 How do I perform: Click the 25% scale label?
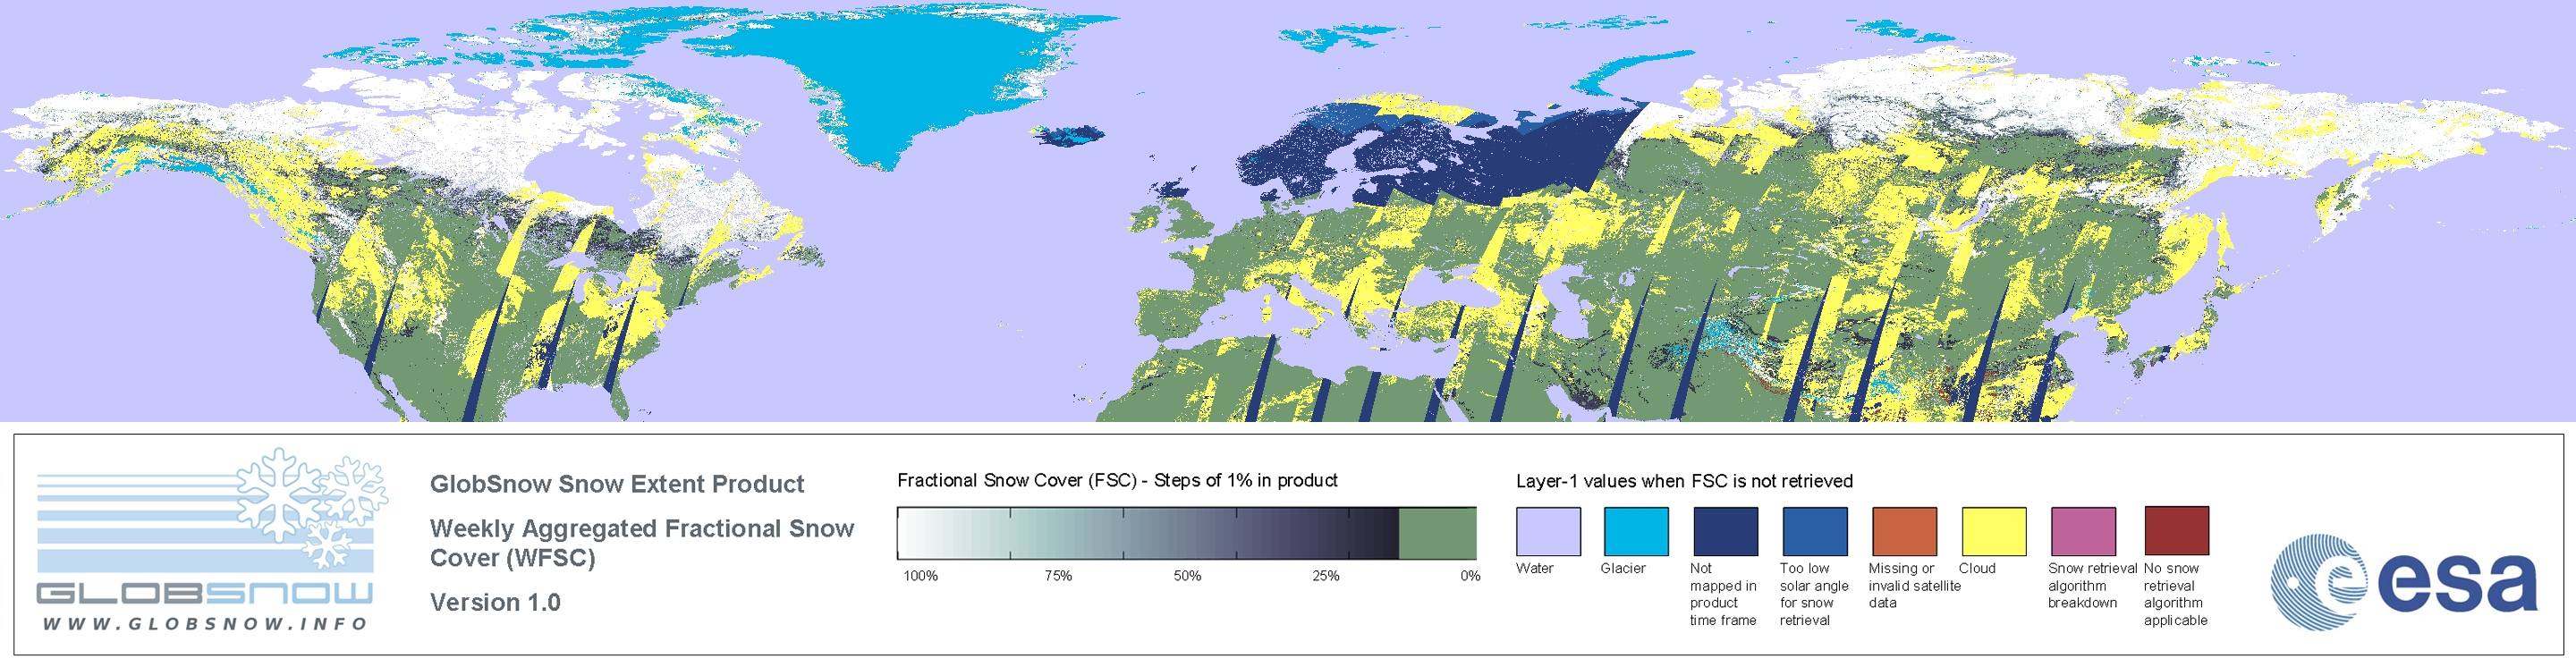pos(1326,576)
